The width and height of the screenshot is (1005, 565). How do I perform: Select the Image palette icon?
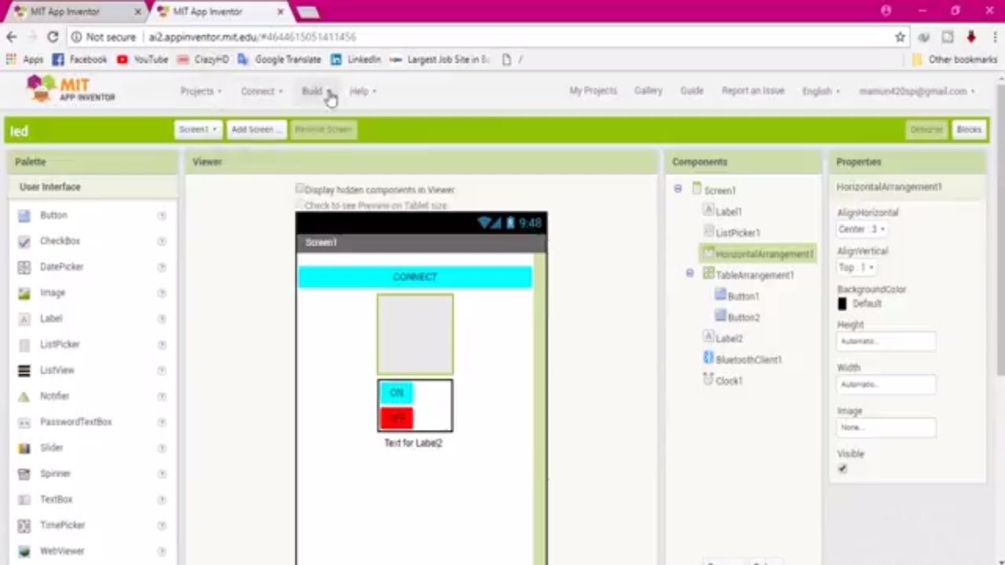tap(24, 293)
